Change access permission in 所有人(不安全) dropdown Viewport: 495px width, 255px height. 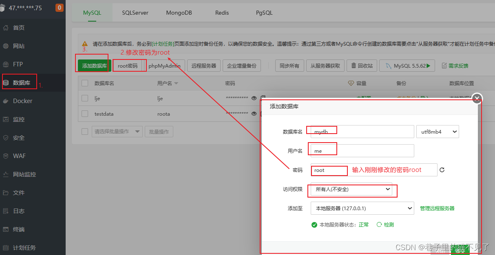pos(352,190)
